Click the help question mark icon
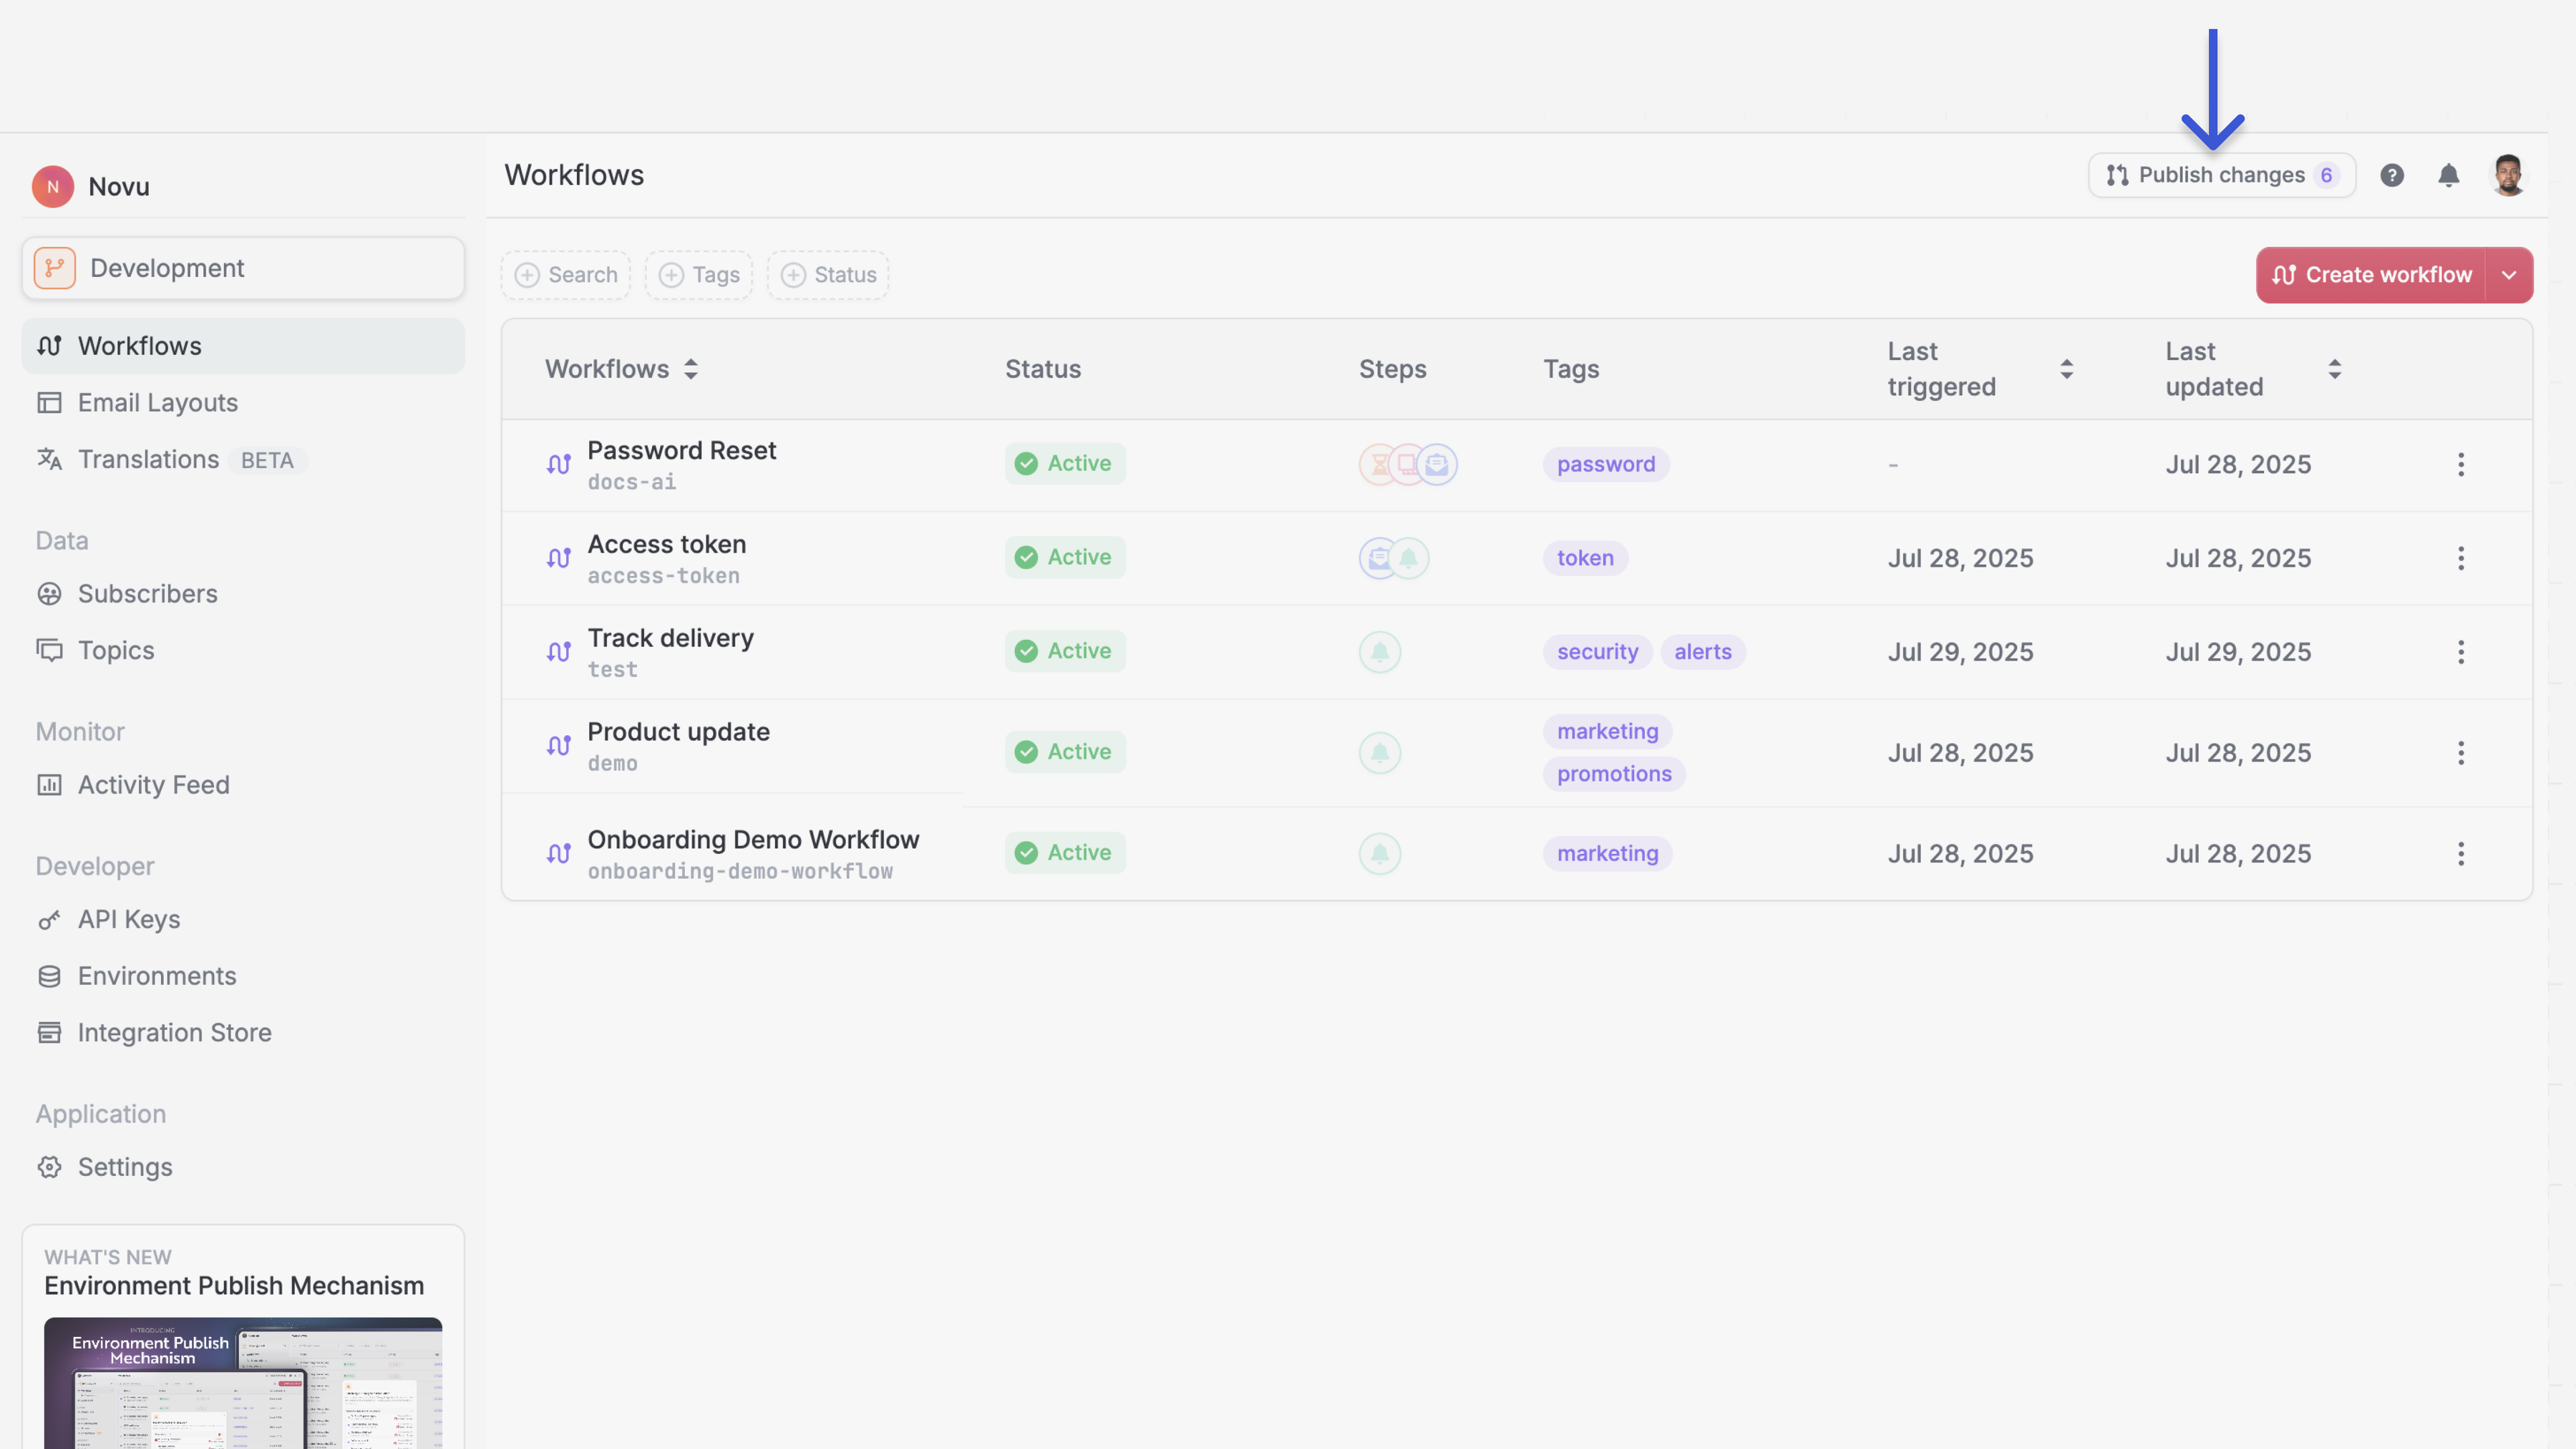Image resolution: width=2576 pixels, height=1449 pixels. click(x=2391, y=175)
